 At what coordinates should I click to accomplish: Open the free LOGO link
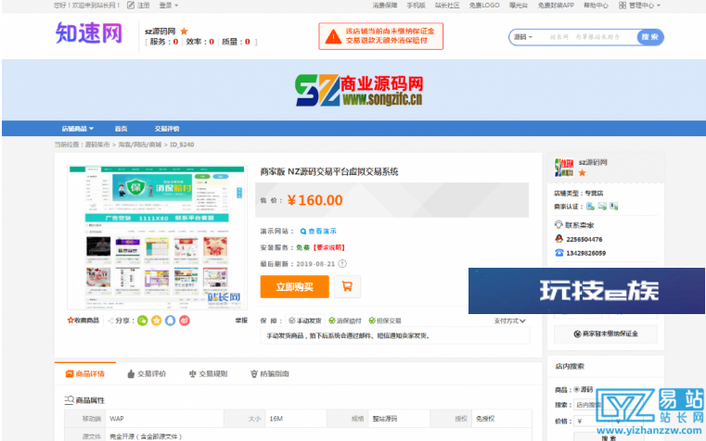[484, 6]
